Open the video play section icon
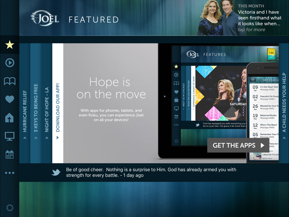 (x=10, y=63)
